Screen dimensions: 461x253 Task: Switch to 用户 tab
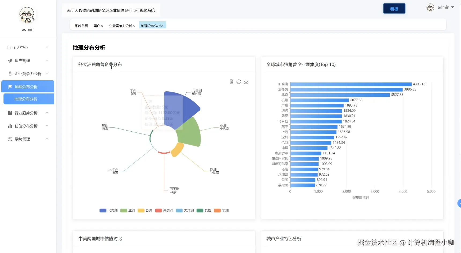pos(97,26)
